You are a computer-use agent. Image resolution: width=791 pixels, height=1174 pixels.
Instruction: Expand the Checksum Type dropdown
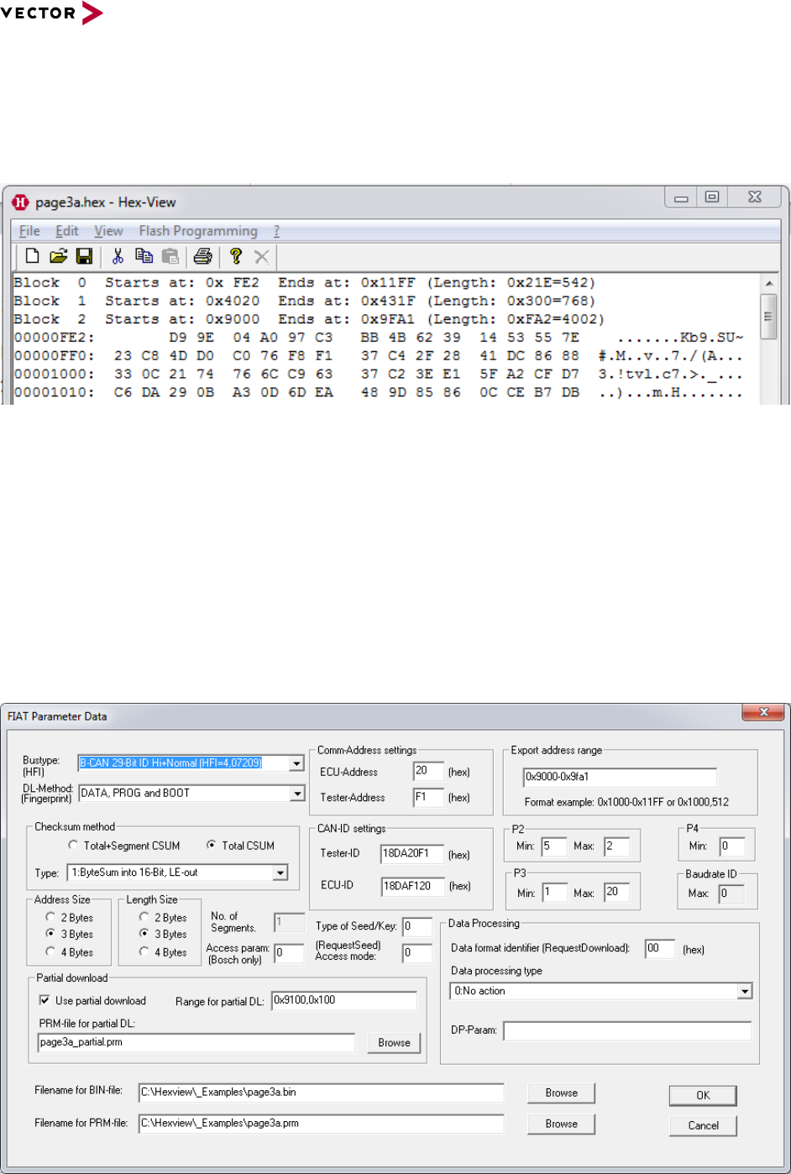[x=280, y=873]
